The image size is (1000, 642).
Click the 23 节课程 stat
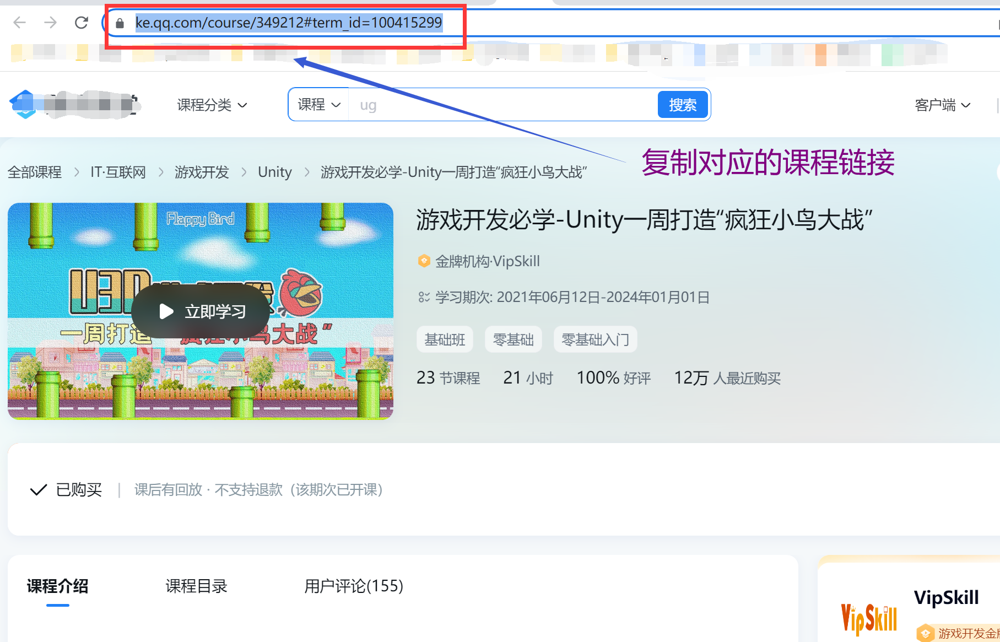click(x=448, y=378)
